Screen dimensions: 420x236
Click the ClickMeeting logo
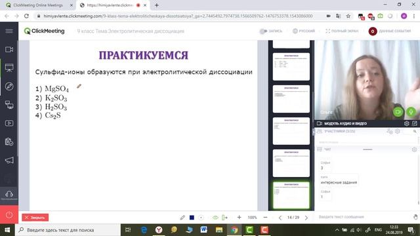pyautogui.click(x=44, y=31)
